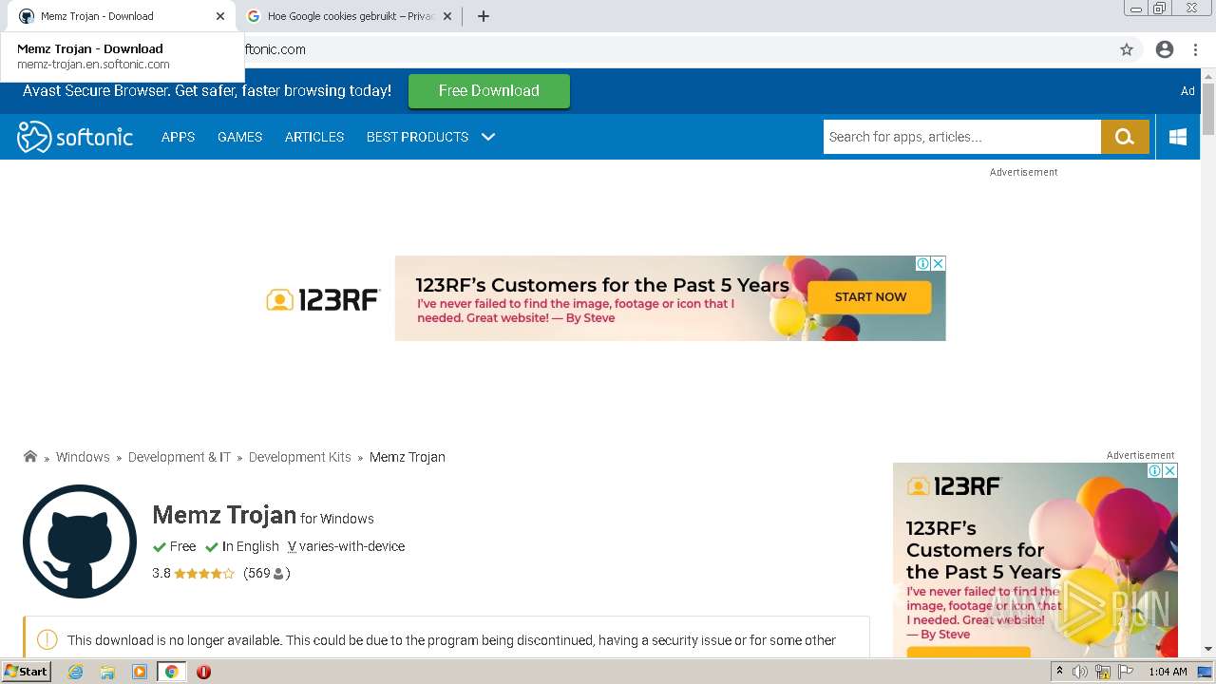Viewport: 1216px width, 684px height.
Task: Open Windows Explorer from the taskbar
Action: (x=107, y=672)
